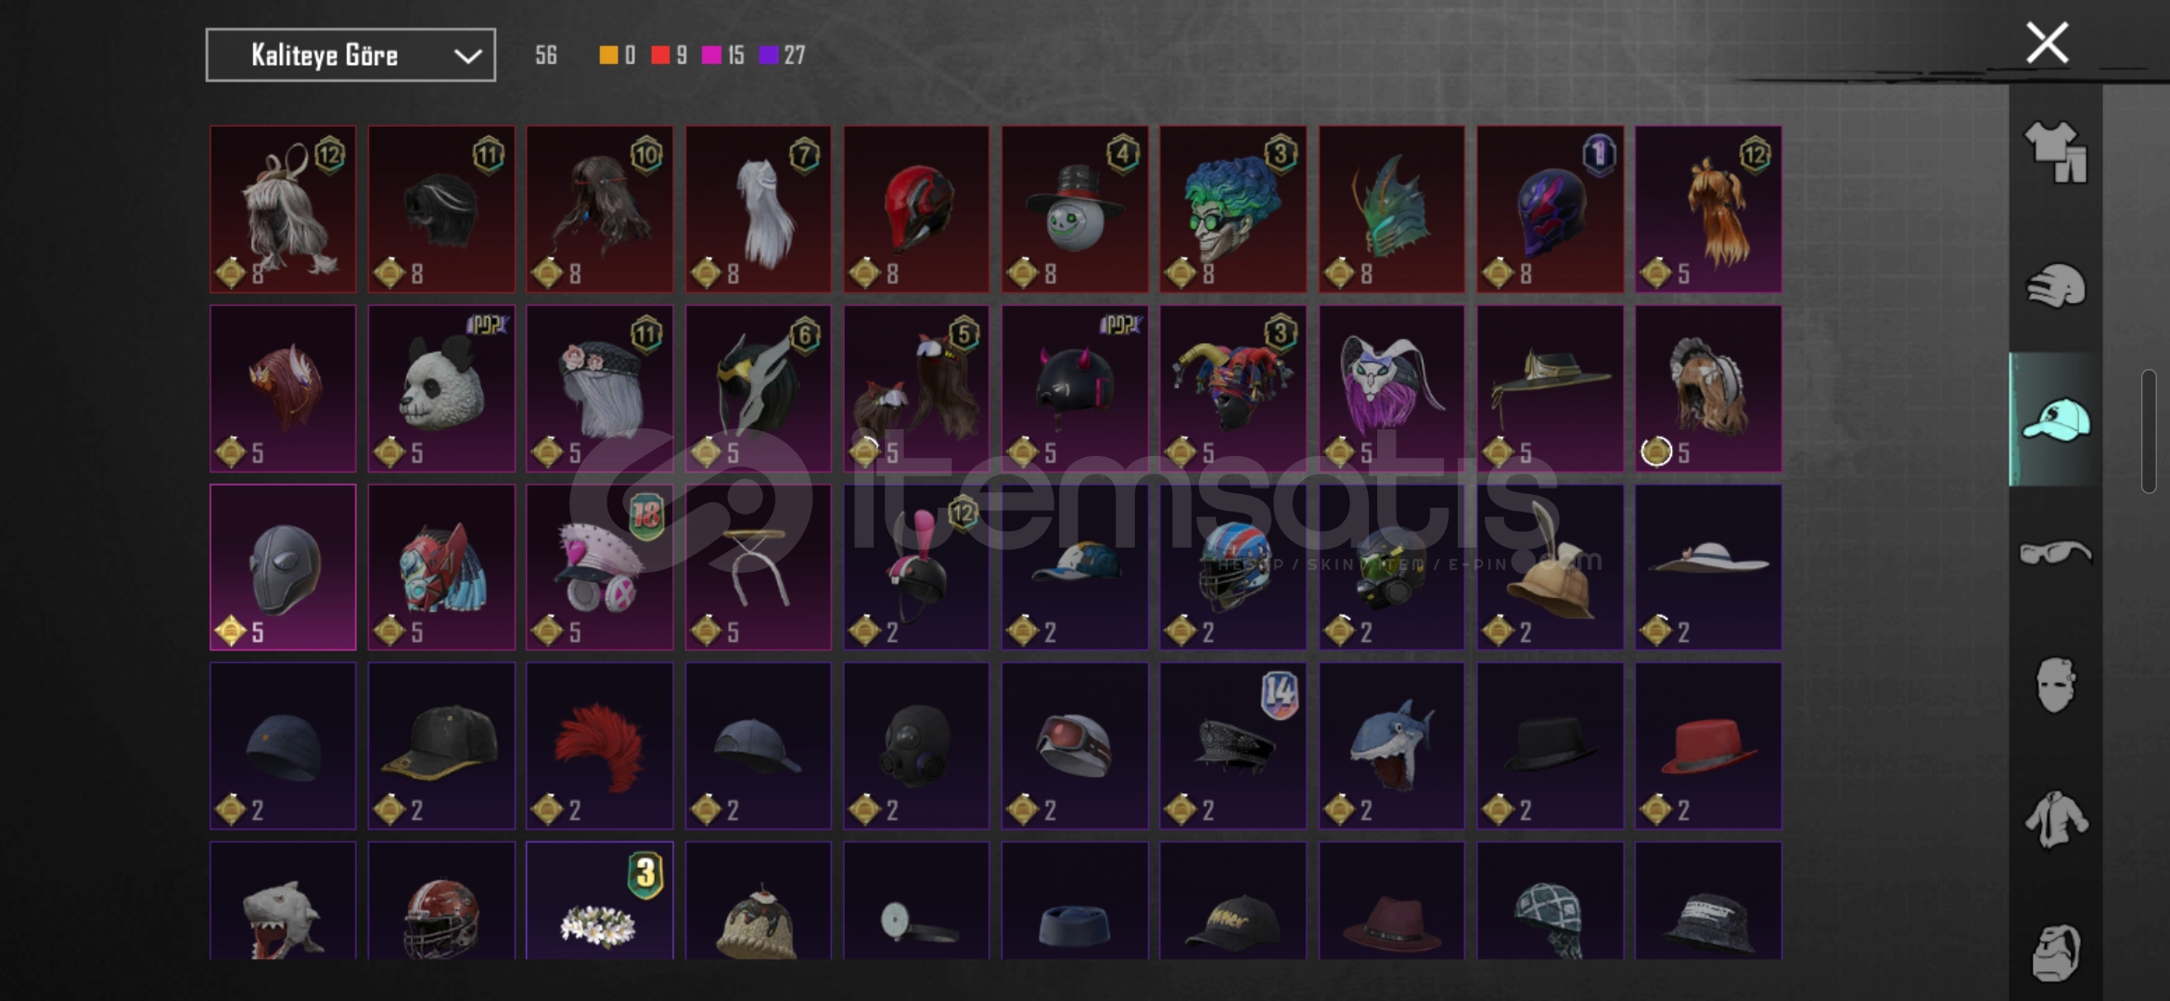Filter by purple quality swatch count 27

[768, 56]
